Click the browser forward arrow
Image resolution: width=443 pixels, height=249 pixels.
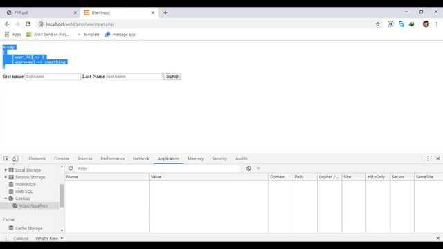point(17,24)
